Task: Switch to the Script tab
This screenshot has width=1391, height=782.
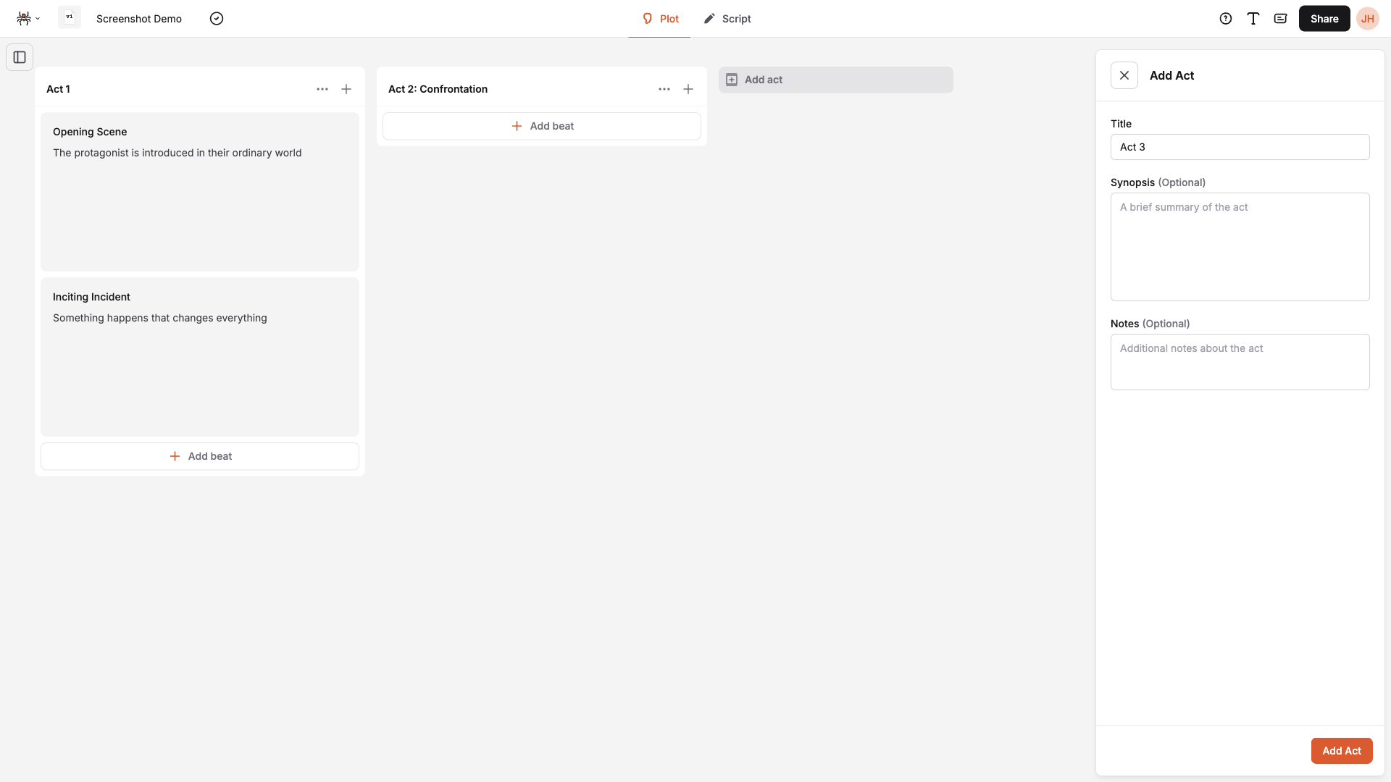Action: tap(728, 18)
